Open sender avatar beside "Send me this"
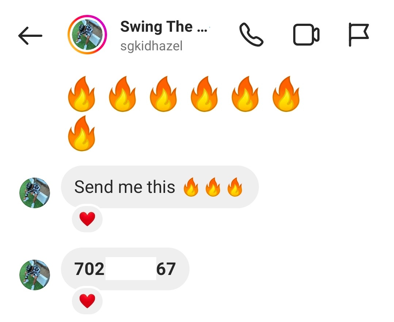 point(35,193)
